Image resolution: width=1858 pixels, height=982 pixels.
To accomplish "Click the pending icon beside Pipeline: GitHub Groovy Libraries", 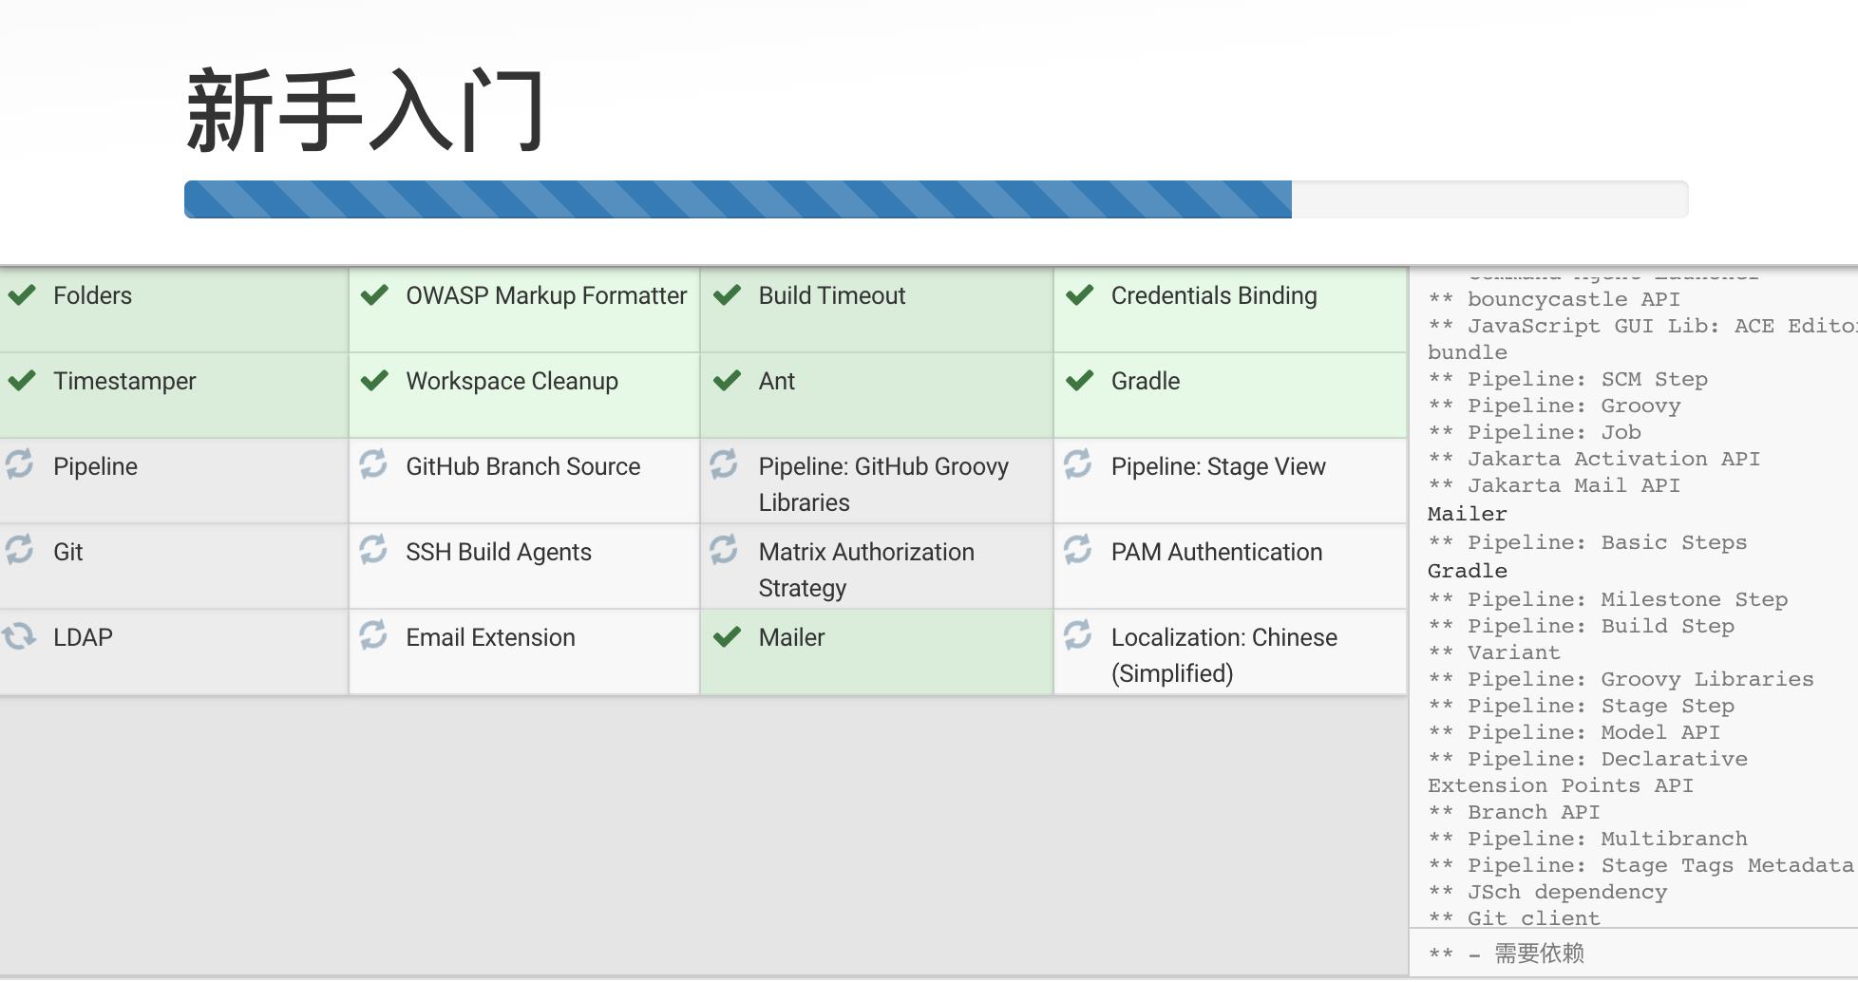I will (x=724, y=463).
